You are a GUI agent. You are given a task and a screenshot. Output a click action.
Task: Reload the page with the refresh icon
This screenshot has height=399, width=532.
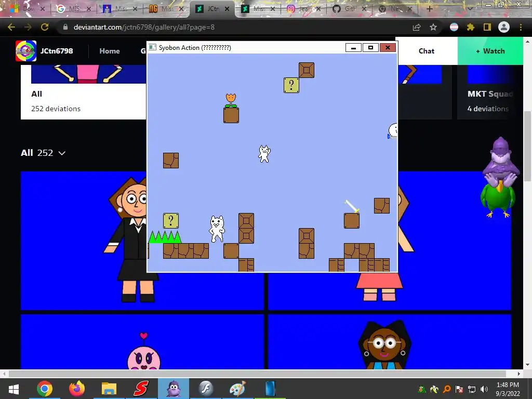click(x=45, y=27)
